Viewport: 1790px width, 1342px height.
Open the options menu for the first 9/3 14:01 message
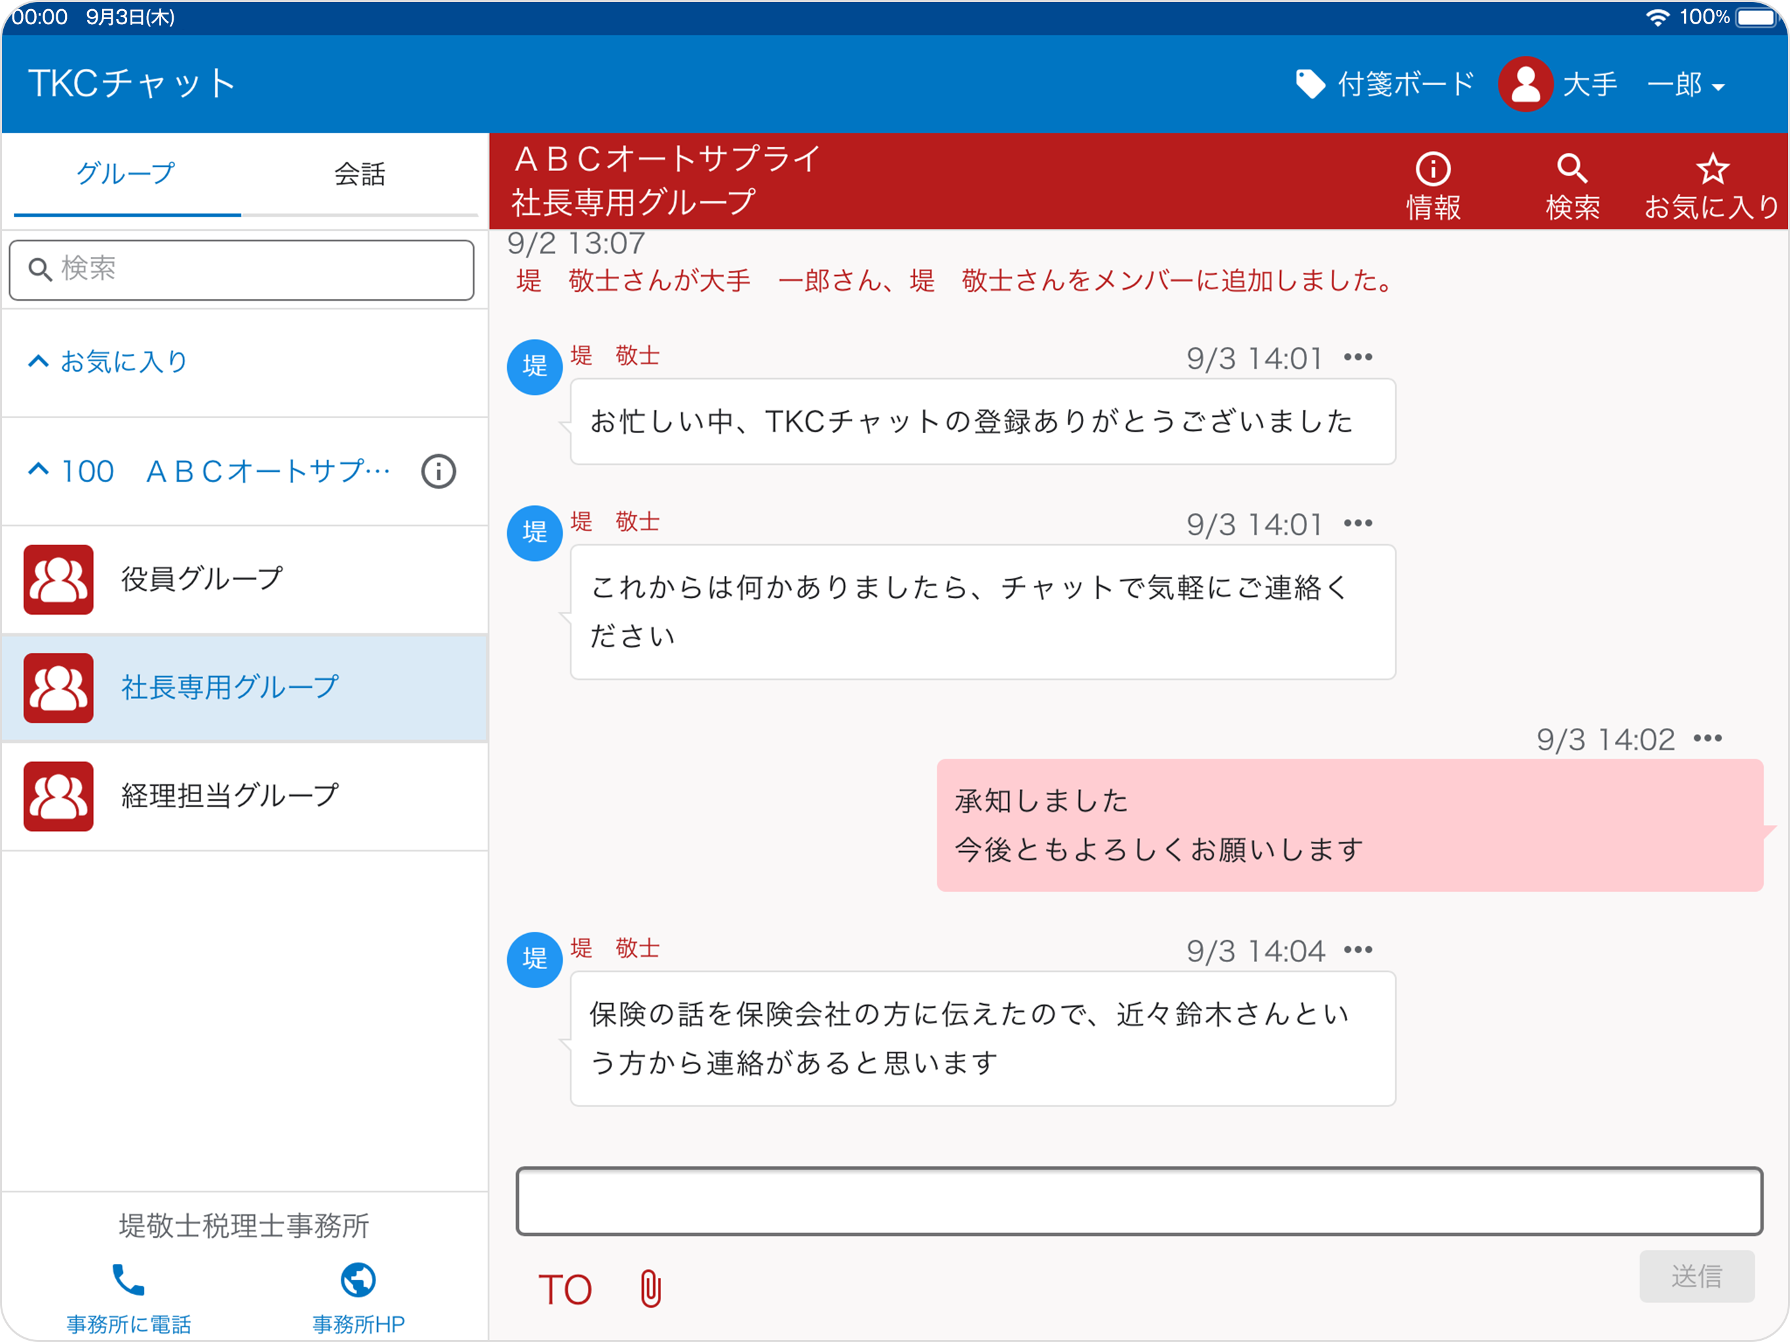(x=1358, y=357)
